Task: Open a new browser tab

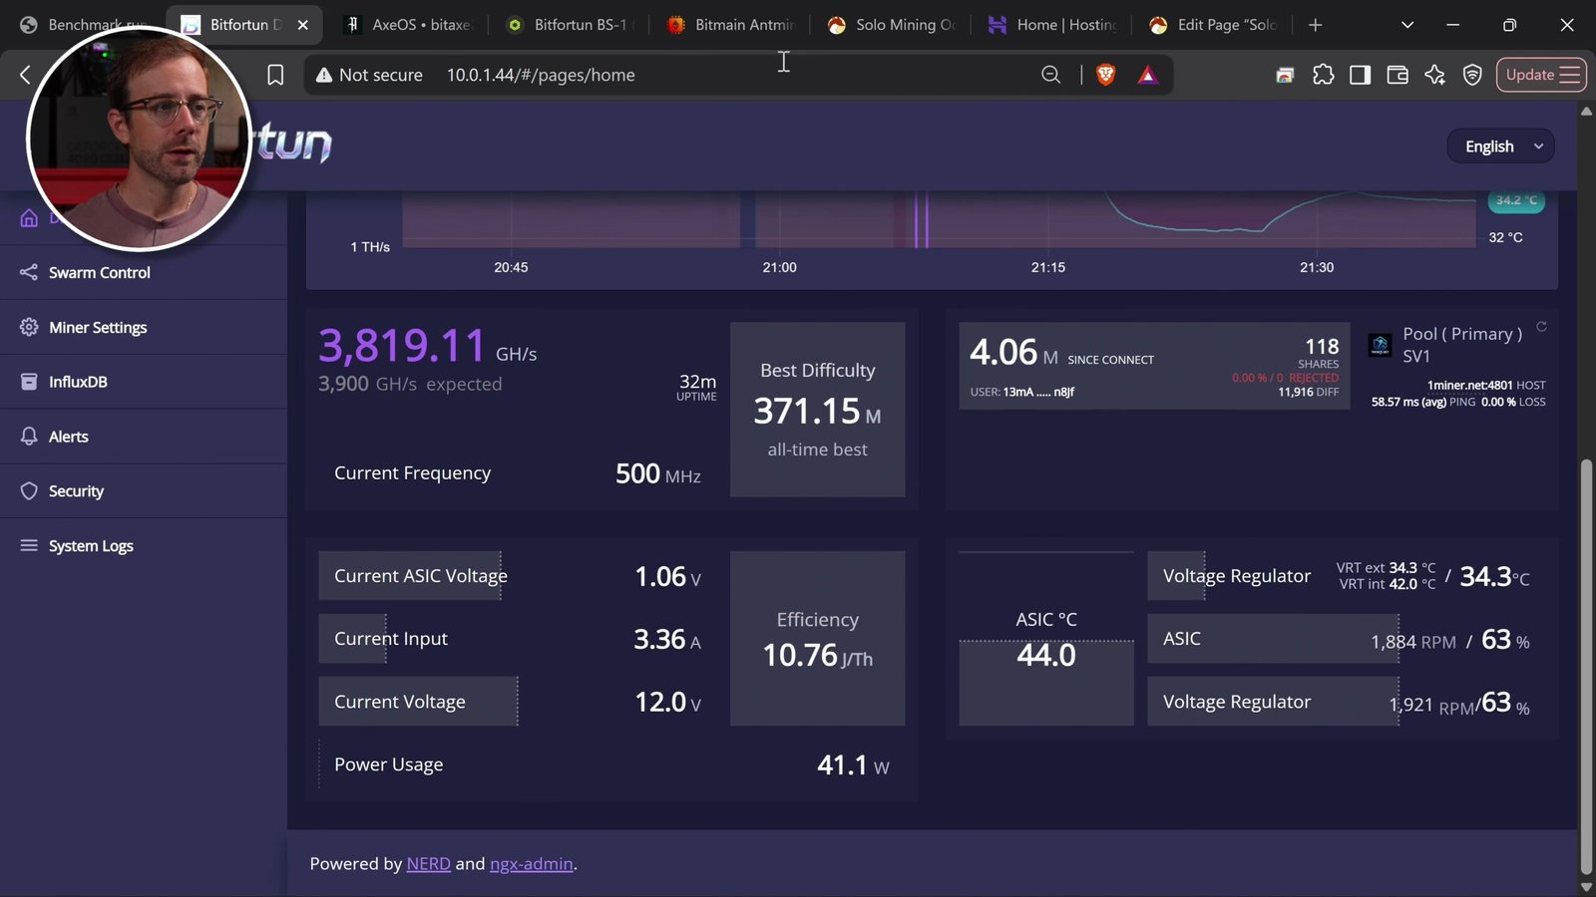Action: pos(1316,25)
